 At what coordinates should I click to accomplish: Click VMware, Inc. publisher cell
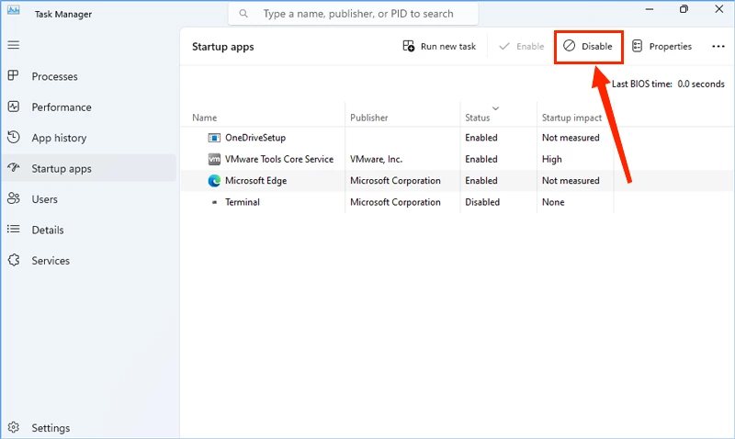pyautogui.click(x=376, y=159)
